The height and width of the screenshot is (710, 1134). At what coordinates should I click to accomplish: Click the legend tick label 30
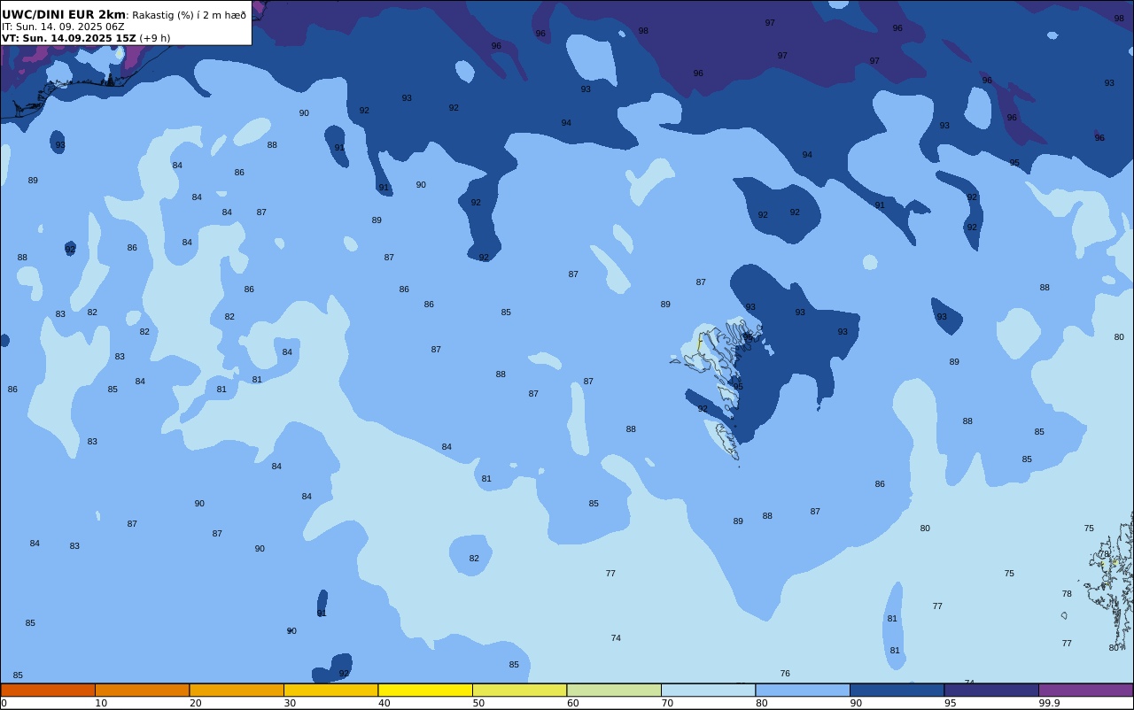pos(290,703)
